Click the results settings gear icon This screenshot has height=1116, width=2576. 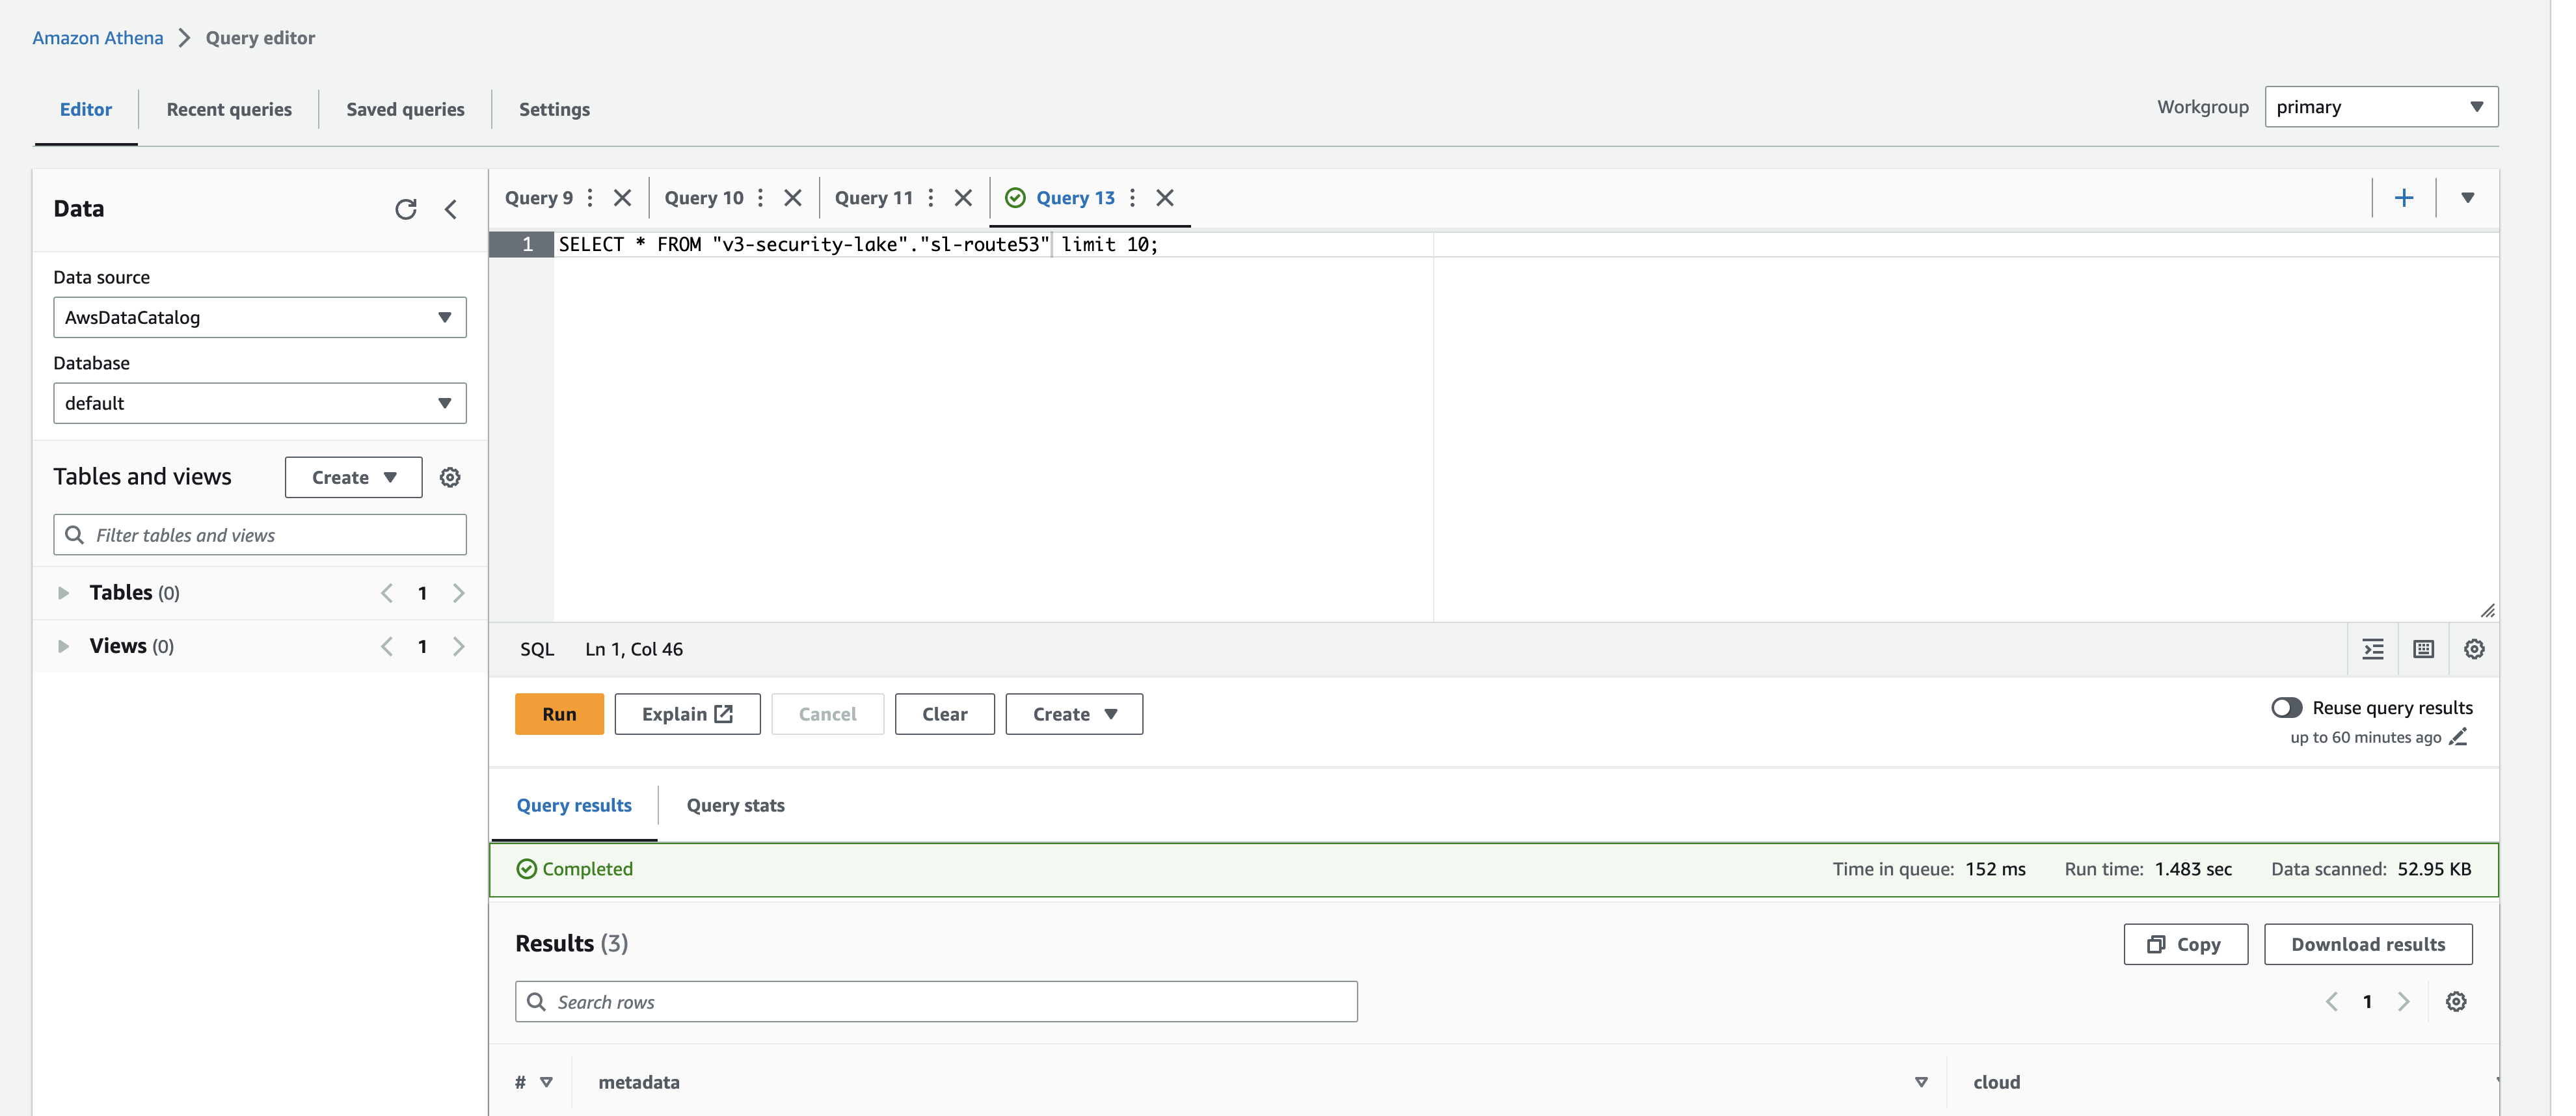(2456, 1001)
